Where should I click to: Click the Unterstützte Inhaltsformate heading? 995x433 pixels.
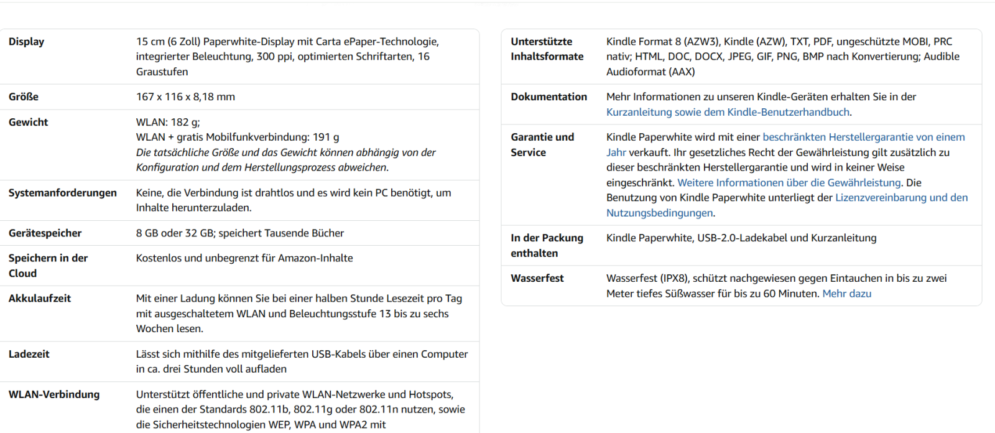(x=547, y=49)
